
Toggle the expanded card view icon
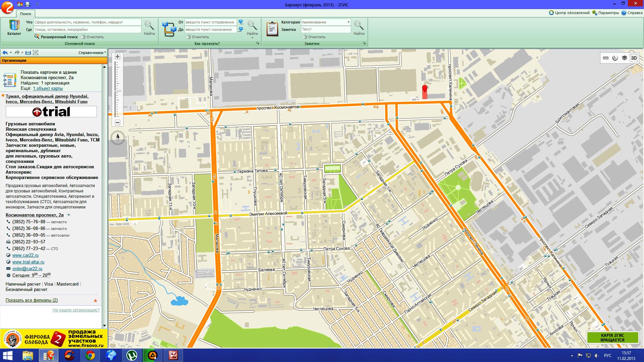(36, 53)
